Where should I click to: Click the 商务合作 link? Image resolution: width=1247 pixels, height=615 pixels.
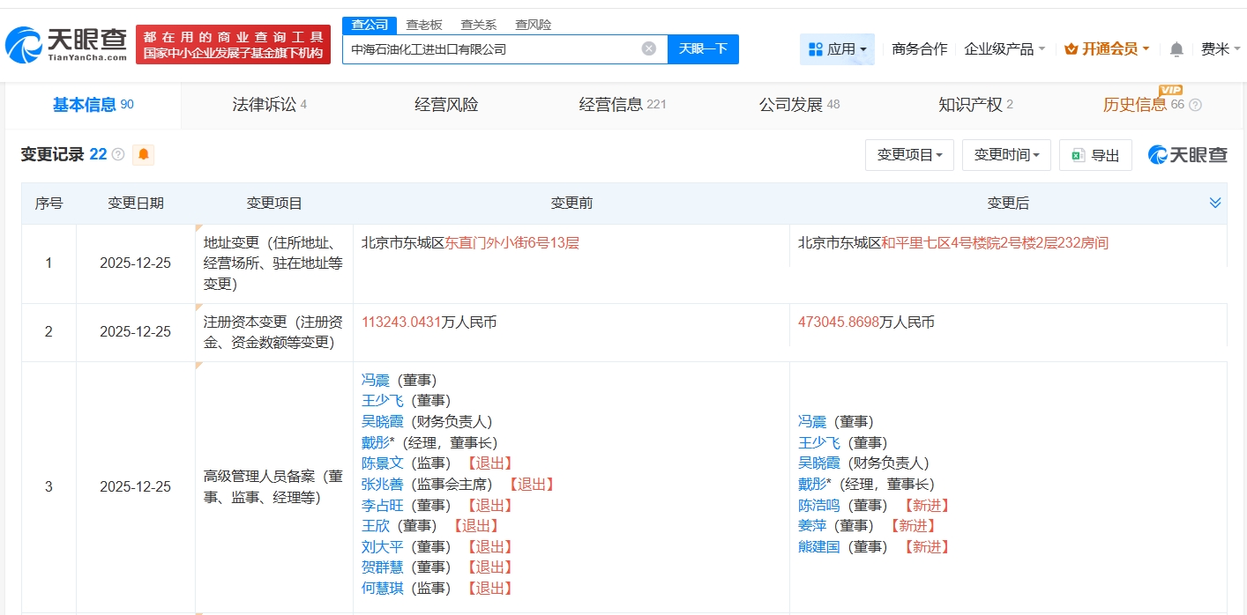[x=919, y=49]
